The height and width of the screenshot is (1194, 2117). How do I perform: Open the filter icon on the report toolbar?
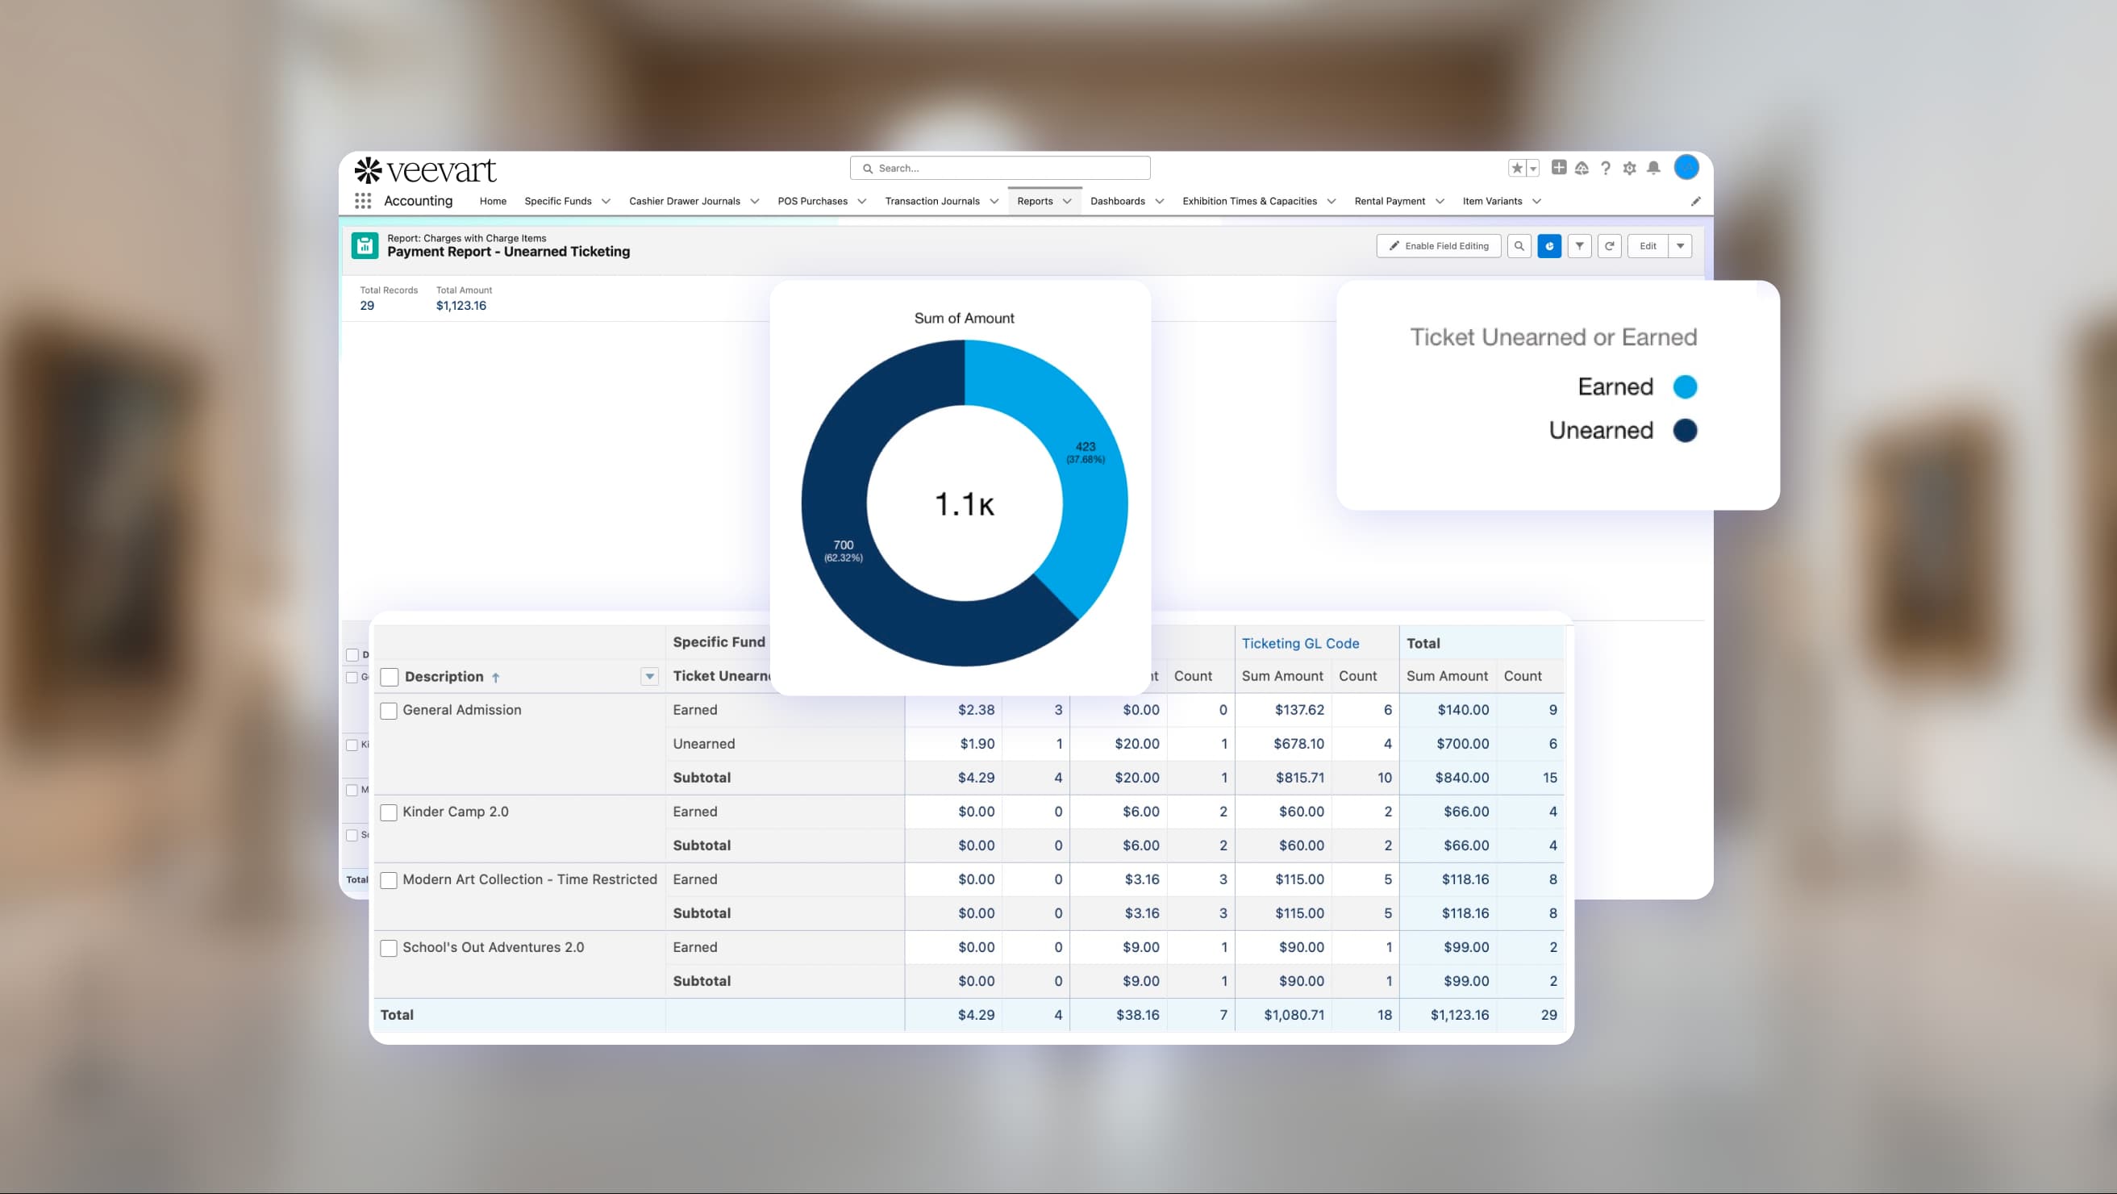pos(1580,246)
